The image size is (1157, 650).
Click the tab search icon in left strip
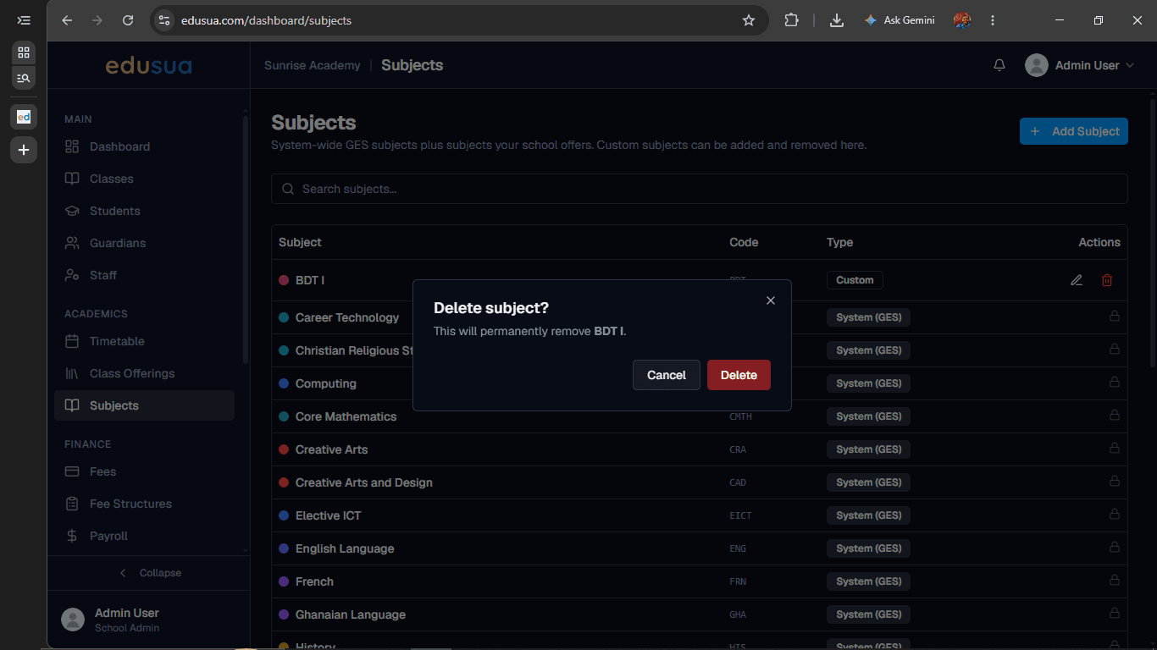(24, 78)
